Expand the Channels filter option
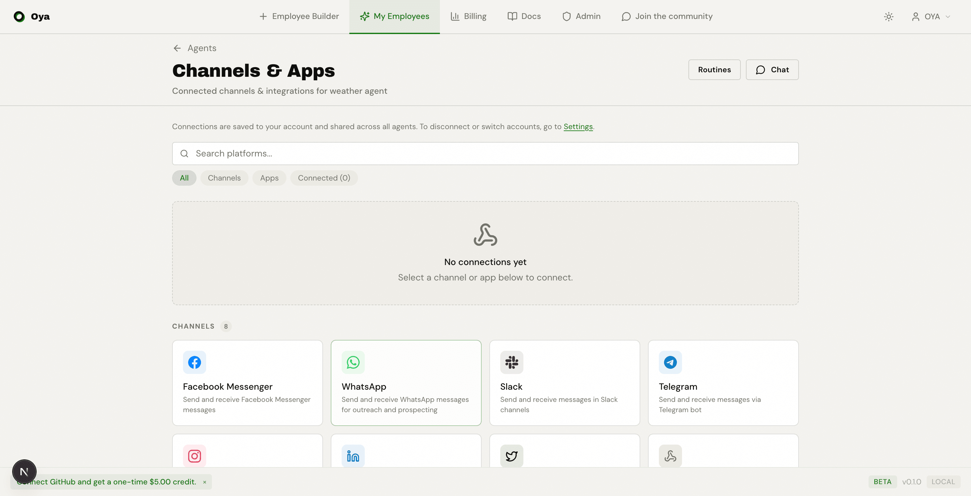 224,178
